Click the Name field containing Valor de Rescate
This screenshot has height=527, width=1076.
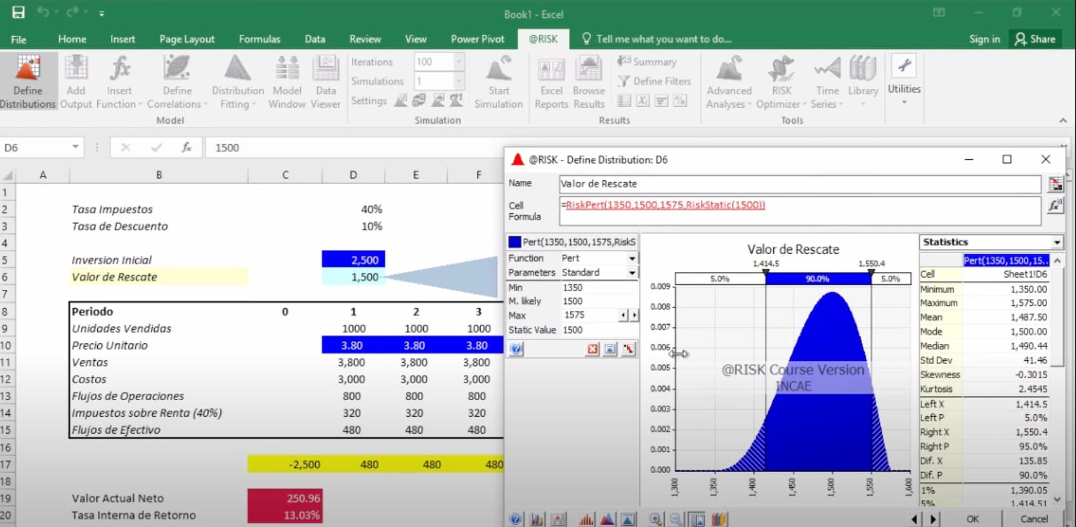click(799, 184)
